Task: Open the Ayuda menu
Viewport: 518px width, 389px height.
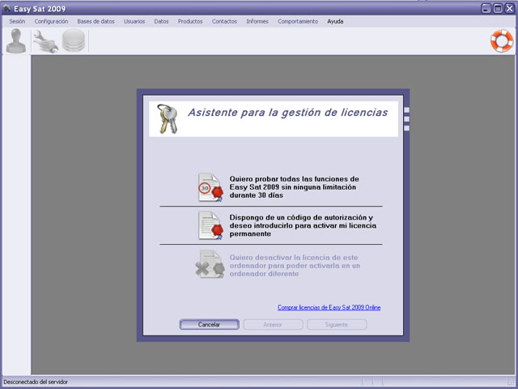Action: click(x=335, y=21)
